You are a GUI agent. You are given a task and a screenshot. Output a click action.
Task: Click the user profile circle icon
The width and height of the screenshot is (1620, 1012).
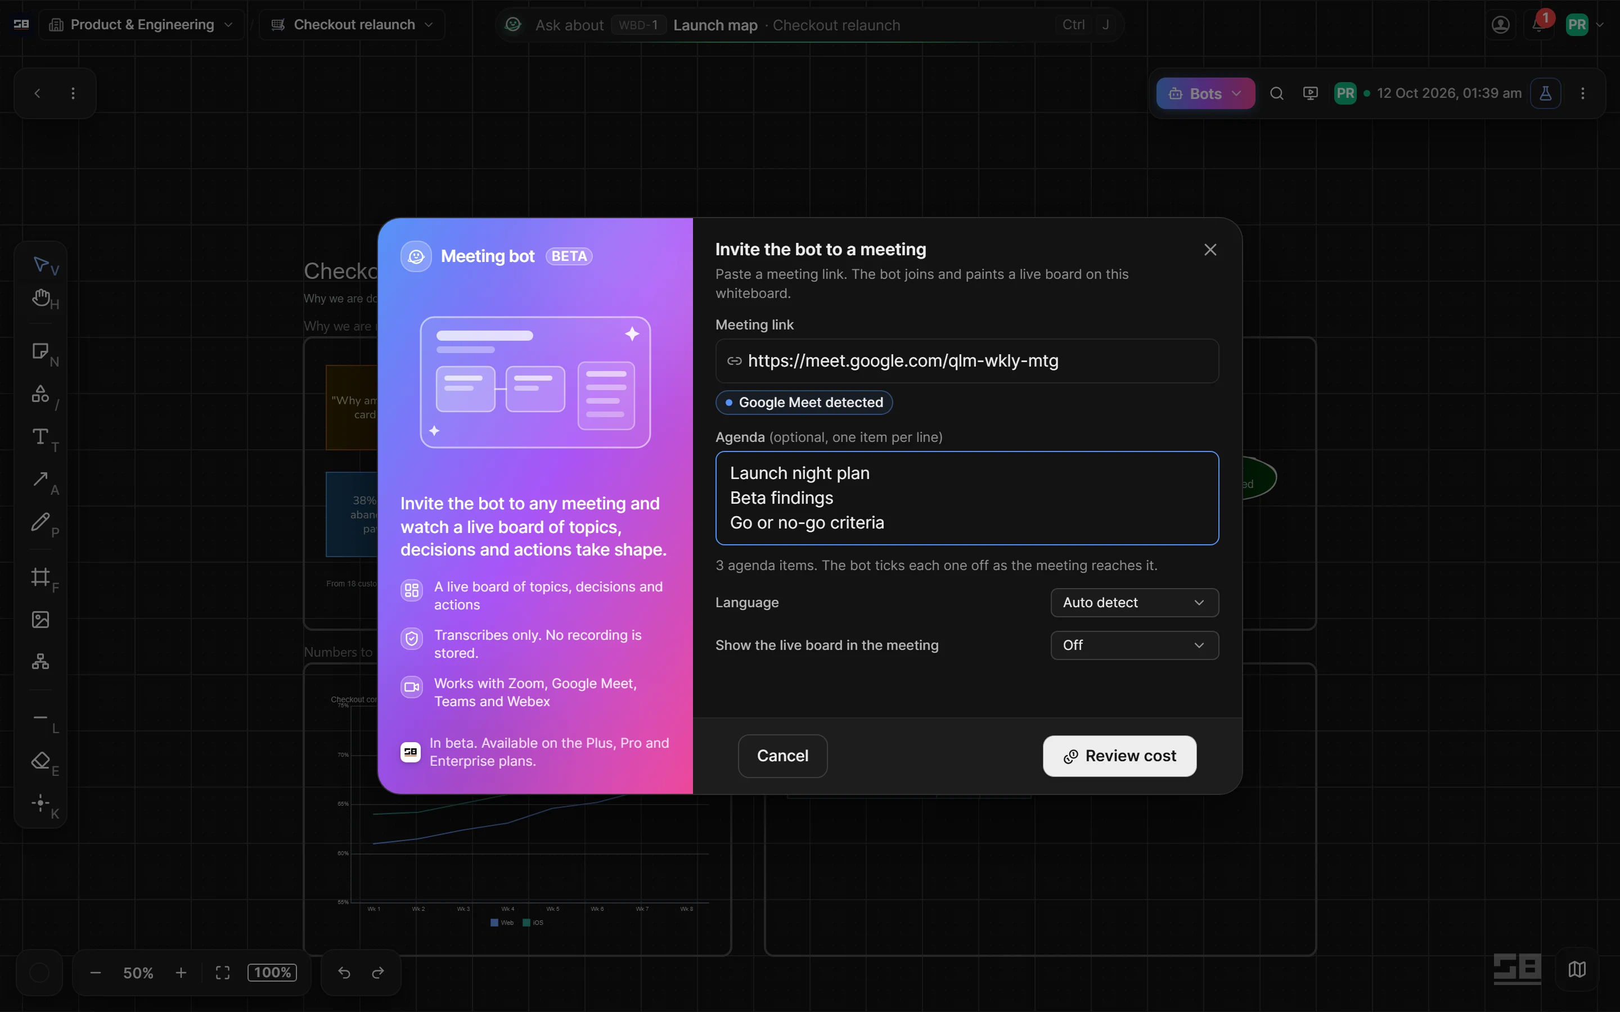point(1501,25)
